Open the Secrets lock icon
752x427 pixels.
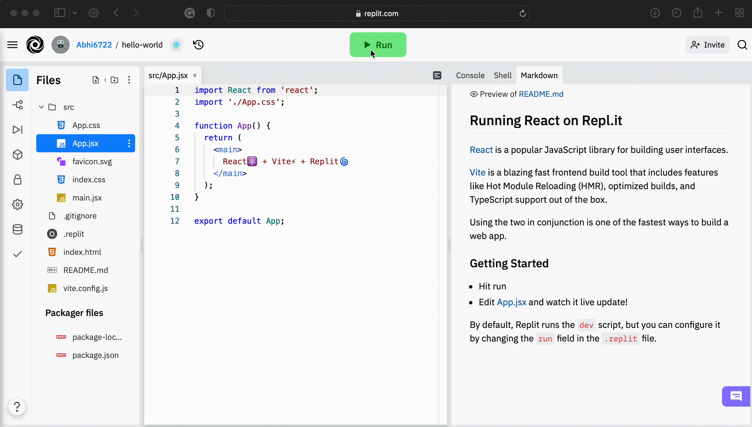click(18, 180)
